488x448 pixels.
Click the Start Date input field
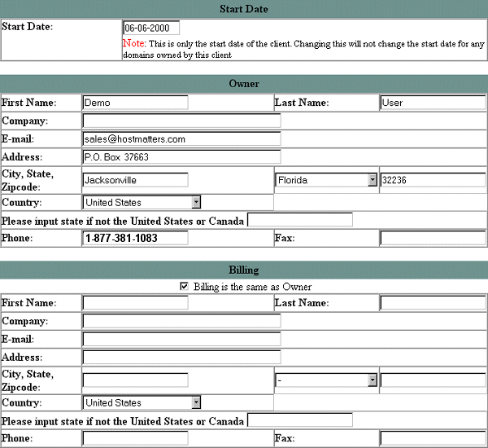[x=150, y=28]
